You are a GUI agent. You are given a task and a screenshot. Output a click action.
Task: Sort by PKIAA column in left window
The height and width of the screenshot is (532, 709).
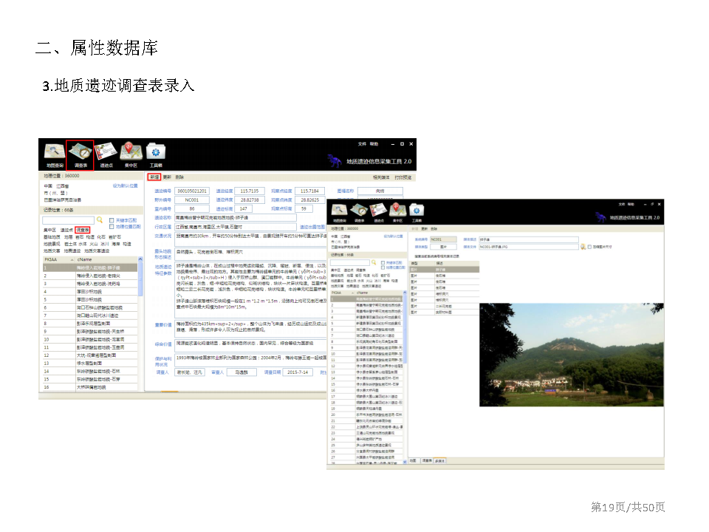click(59, 259)
